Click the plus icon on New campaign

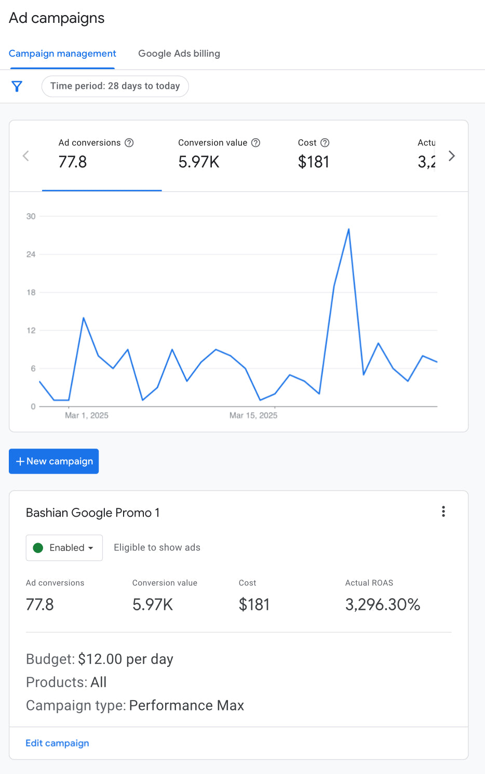(20, 461)
